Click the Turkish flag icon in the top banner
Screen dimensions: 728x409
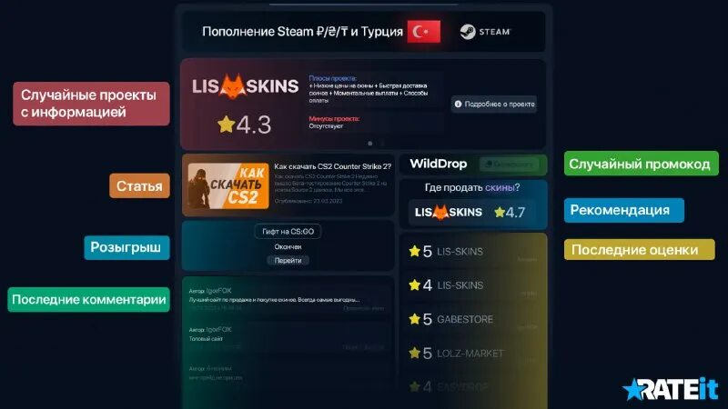[423, 32]
